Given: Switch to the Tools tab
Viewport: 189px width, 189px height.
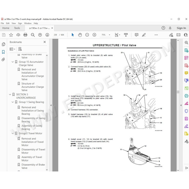Looking at the screenshot, I should 17,28.
